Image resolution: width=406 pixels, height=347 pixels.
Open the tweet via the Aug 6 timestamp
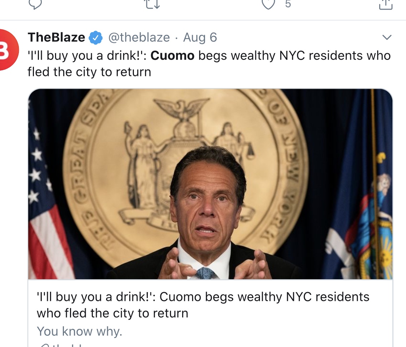200,37
